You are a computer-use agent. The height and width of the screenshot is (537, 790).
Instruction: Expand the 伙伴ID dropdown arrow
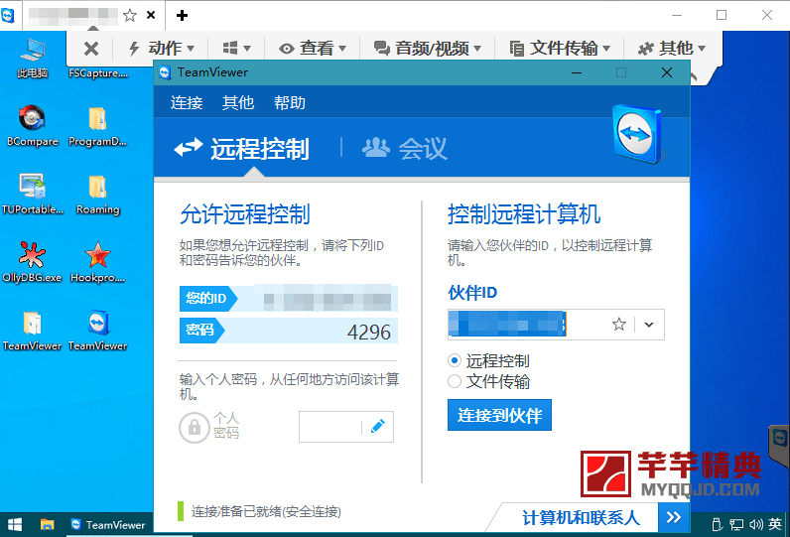649,325
